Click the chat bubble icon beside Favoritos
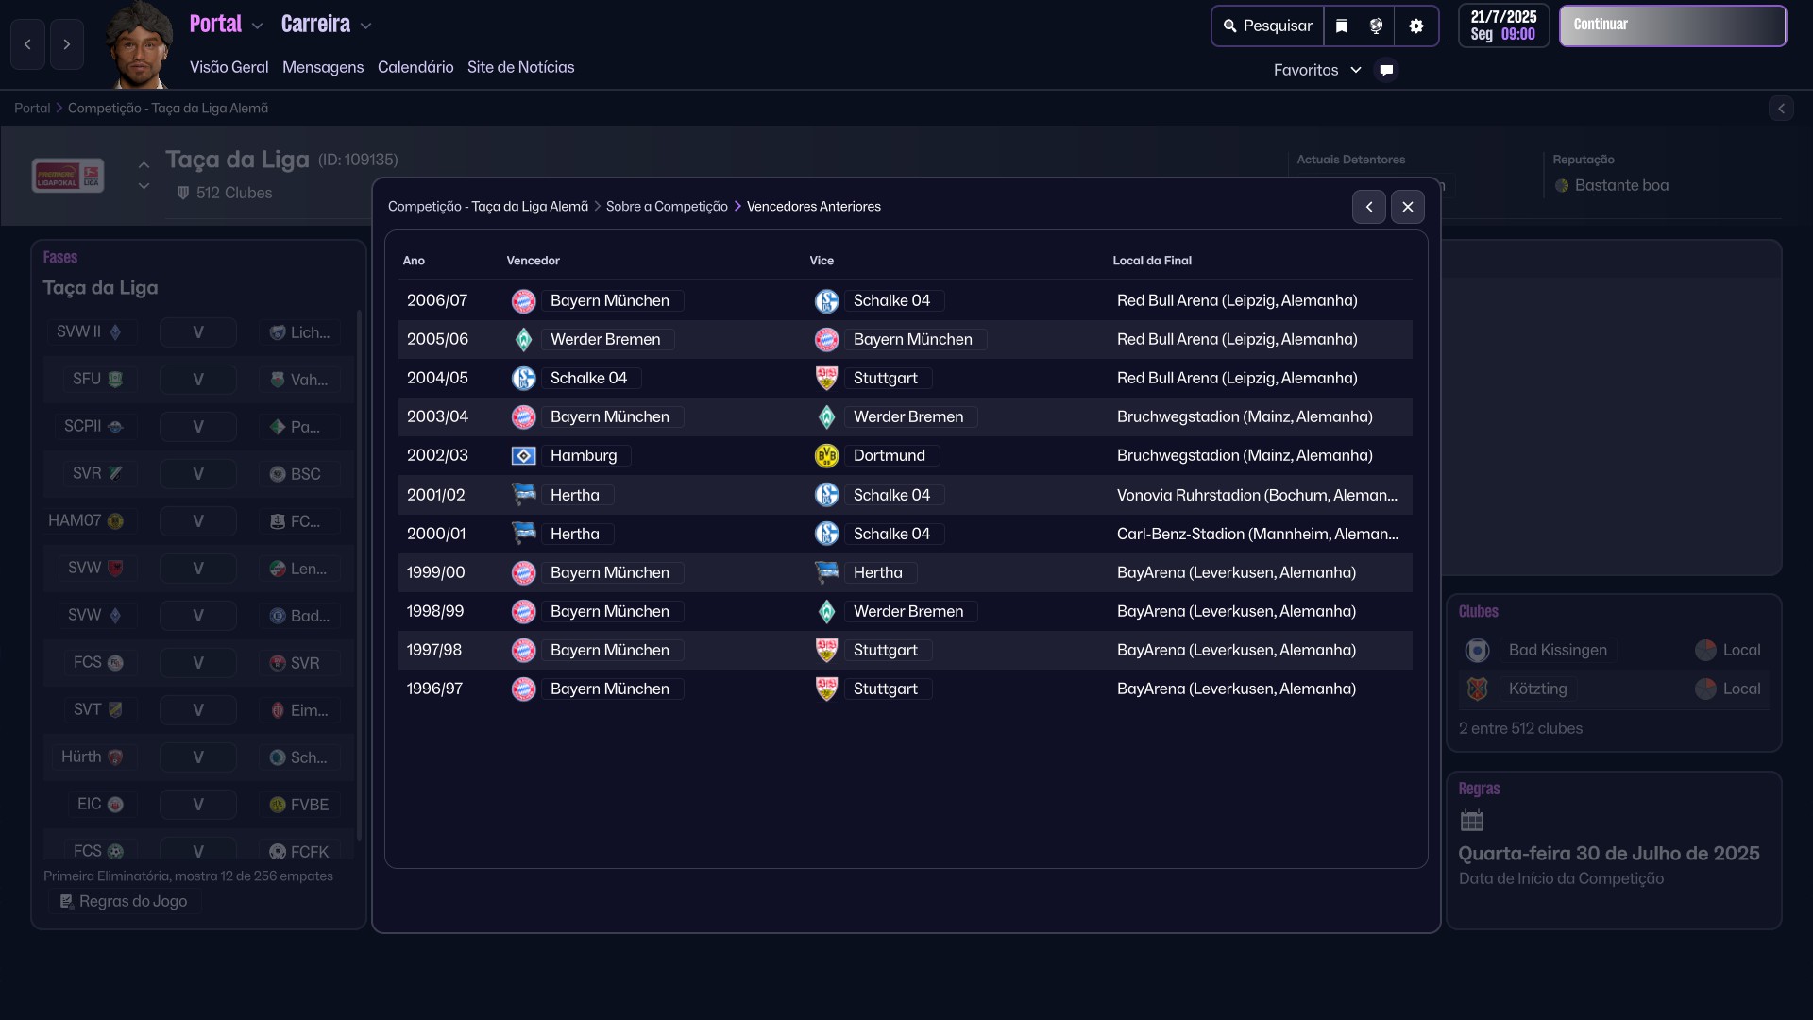The image size is (1813, 1020). tap(1386, 70)
